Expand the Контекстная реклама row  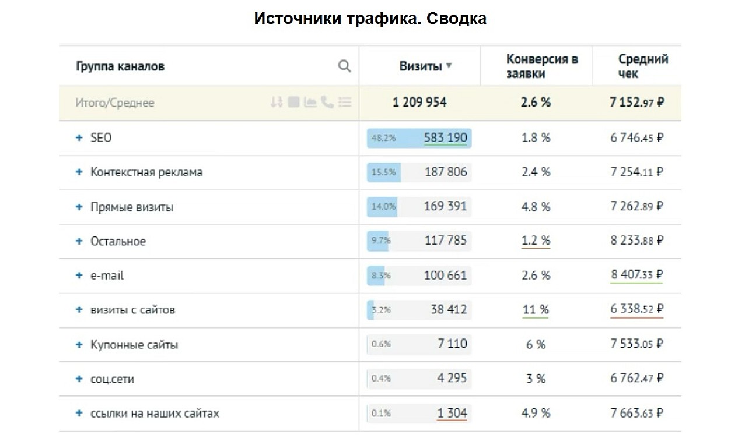[79, 172]
